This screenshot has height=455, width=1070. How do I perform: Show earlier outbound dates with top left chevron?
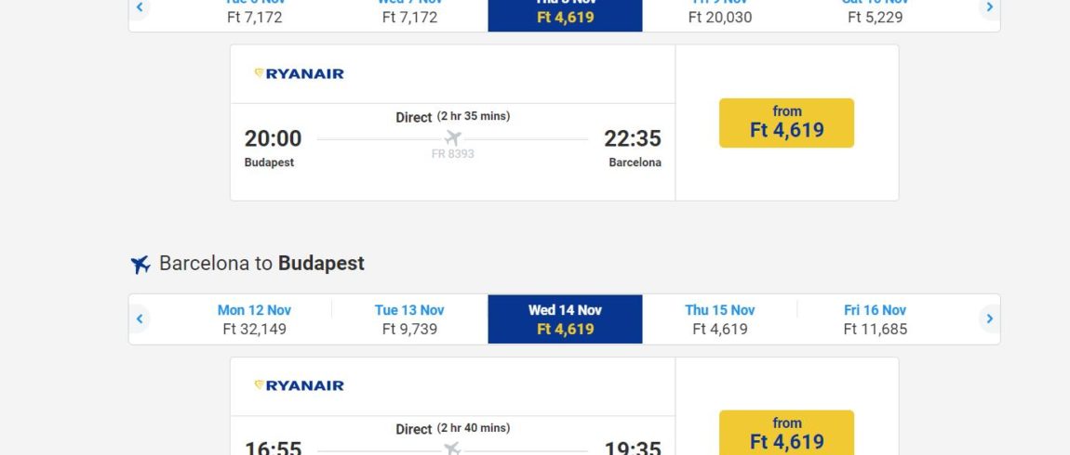(x=140, y=7)
